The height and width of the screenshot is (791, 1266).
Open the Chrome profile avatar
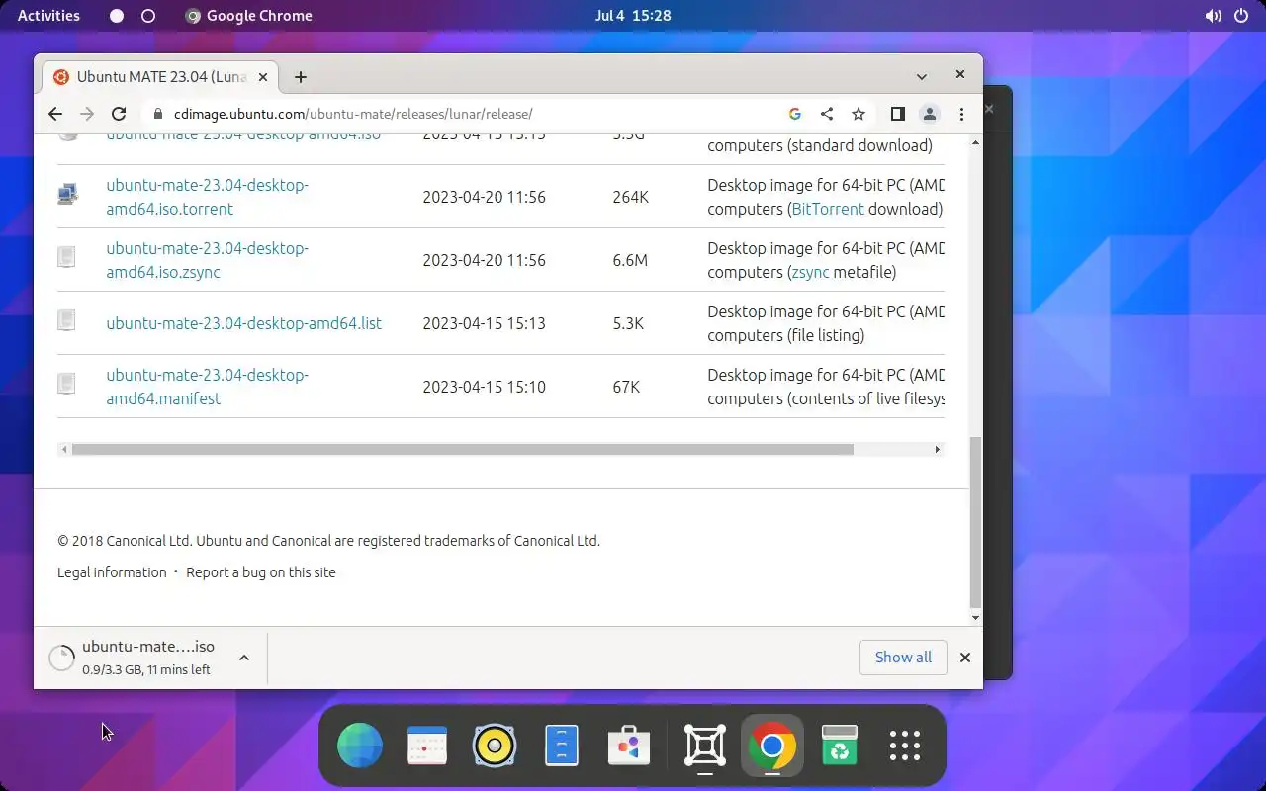[929, 114]
